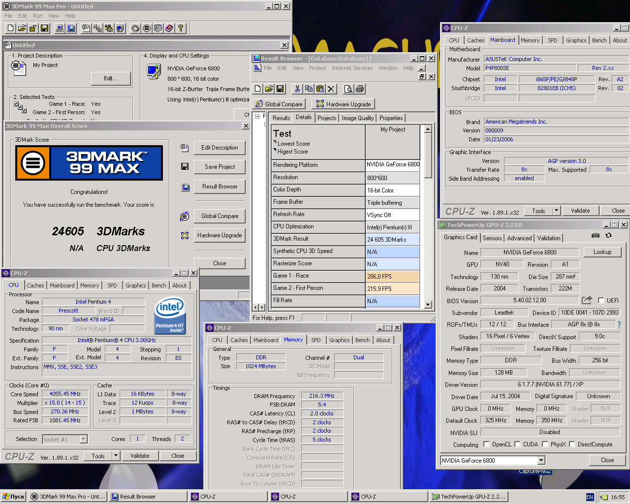This screenshot has width=630, height=504.
Task: Open Projects tab in Result Browser
Action: tap(327, 118)
